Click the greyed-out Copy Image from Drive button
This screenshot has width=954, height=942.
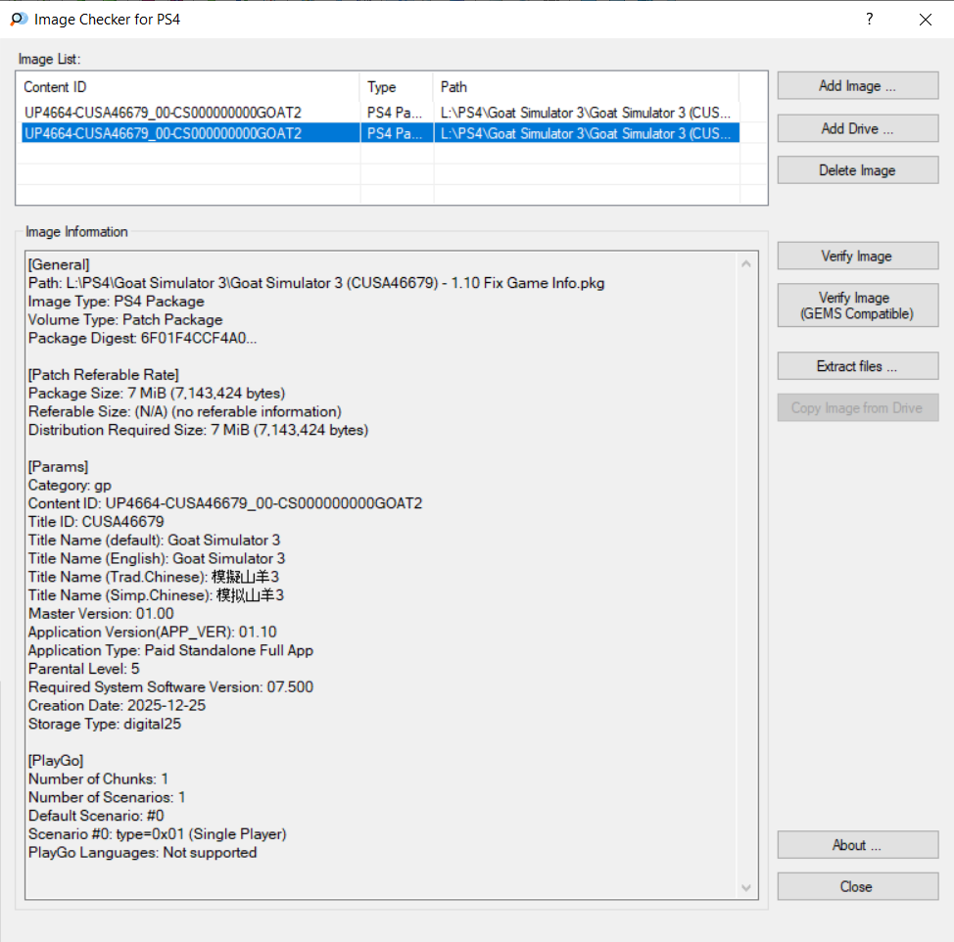[x=857, y=408]
